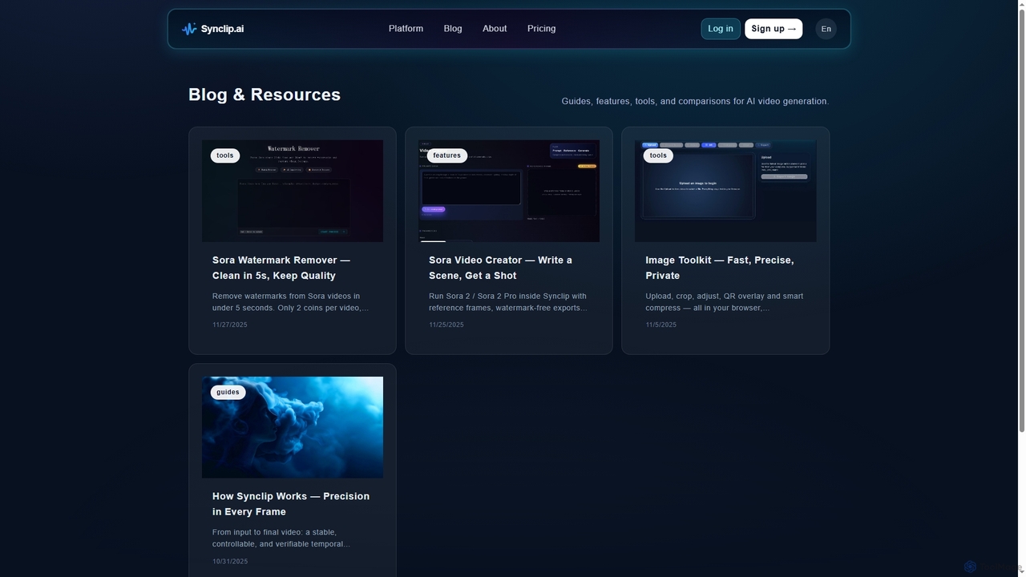Click the Sign up button

coord(774,29)
